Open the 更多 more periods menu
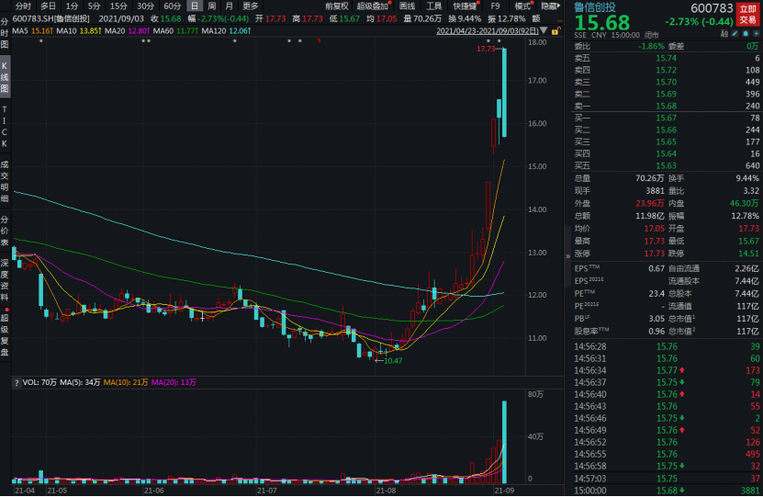Image resolution: width=763 pixels, height=497 pixels. coord(250,6)
